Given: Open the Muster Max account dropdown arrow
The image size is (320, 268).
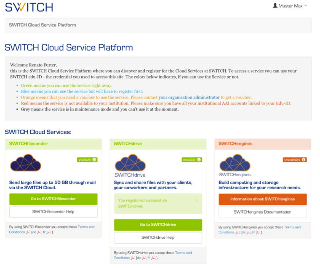Looking at the screenshot, I should (x=306, y=6).
